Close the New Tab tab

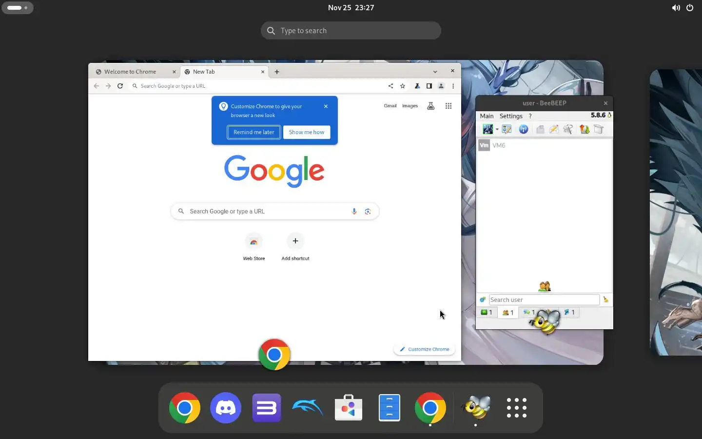click(263, 72)
